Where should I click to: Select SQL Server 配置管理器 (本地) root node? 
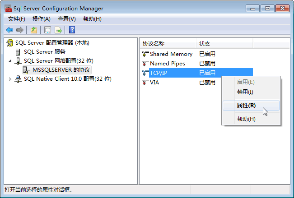(52, 43)
